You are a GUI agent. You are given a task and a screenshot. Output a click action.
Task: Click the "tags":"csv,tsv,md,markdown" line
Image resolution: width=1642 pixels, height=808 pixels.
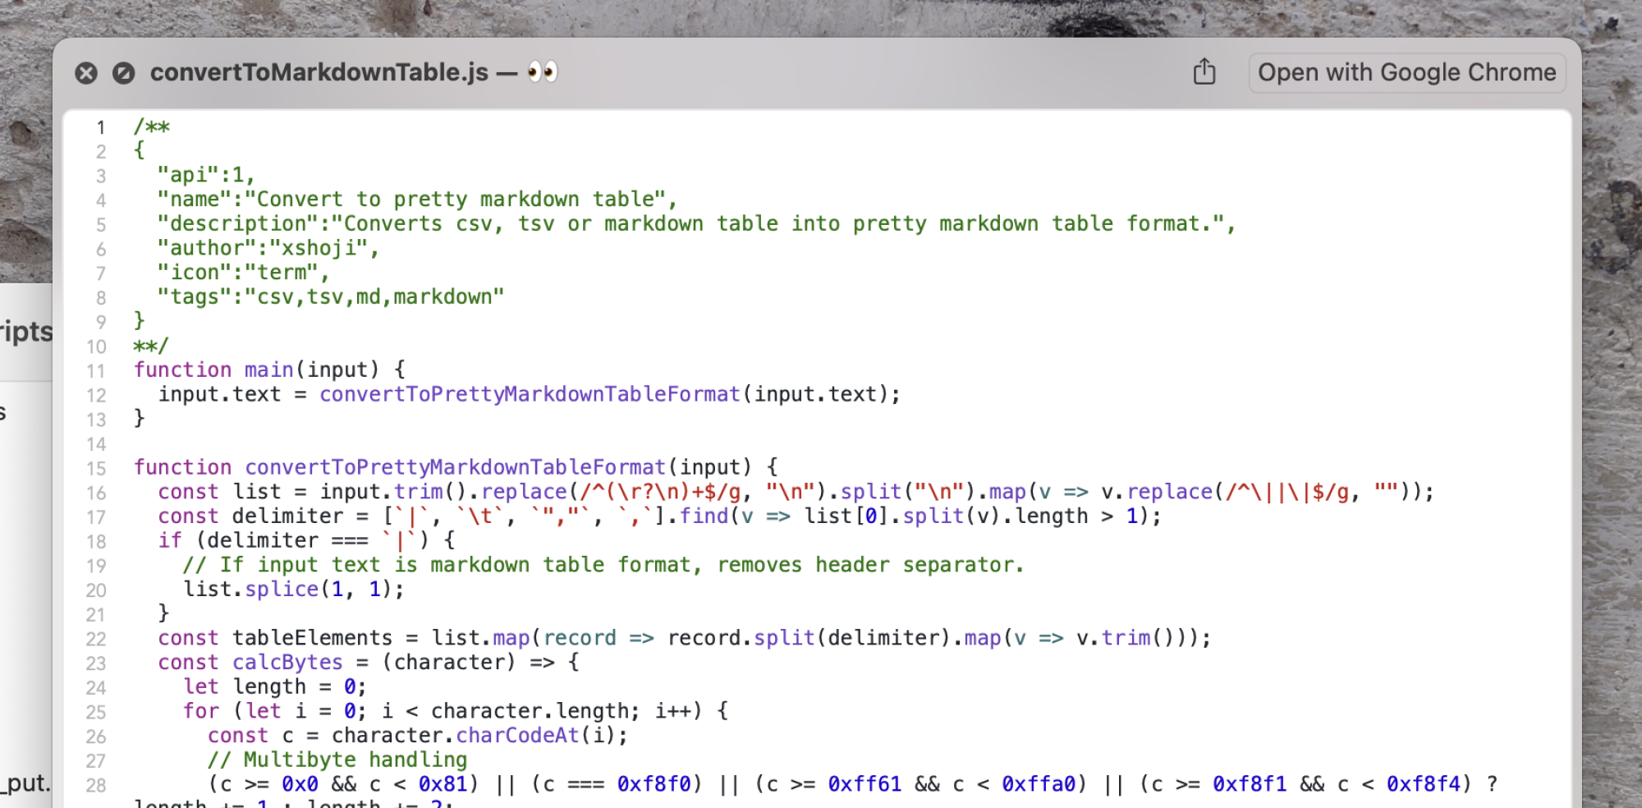tap(331, 296)
